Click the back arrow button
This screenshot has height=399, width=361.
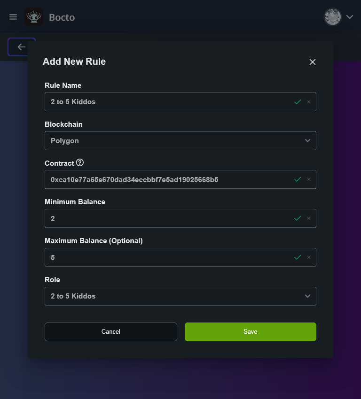[21, 47]
